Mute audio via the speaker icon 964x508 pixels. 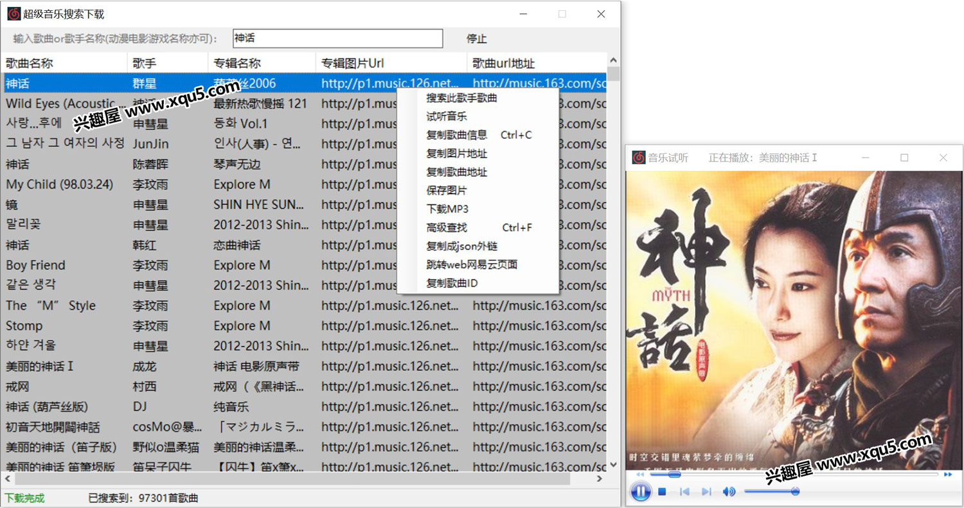point(729,492)
